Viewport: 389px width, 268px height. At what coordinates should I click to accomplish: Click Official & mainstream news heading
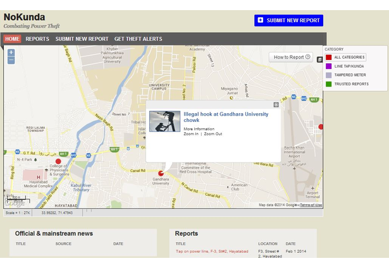coord(54,233)
